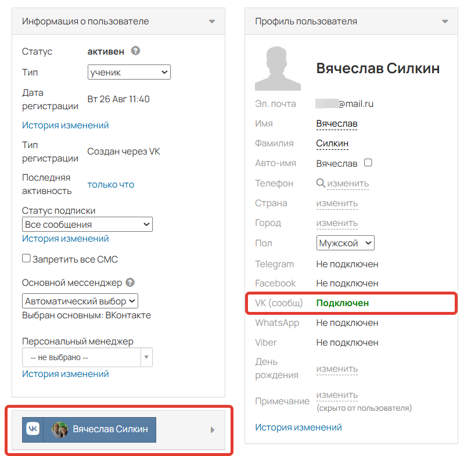Image resolution: width=471 pixels, height=456 pixels.
Task: Click the VK logo icon on user button
Action: click(x=33, y=429)
